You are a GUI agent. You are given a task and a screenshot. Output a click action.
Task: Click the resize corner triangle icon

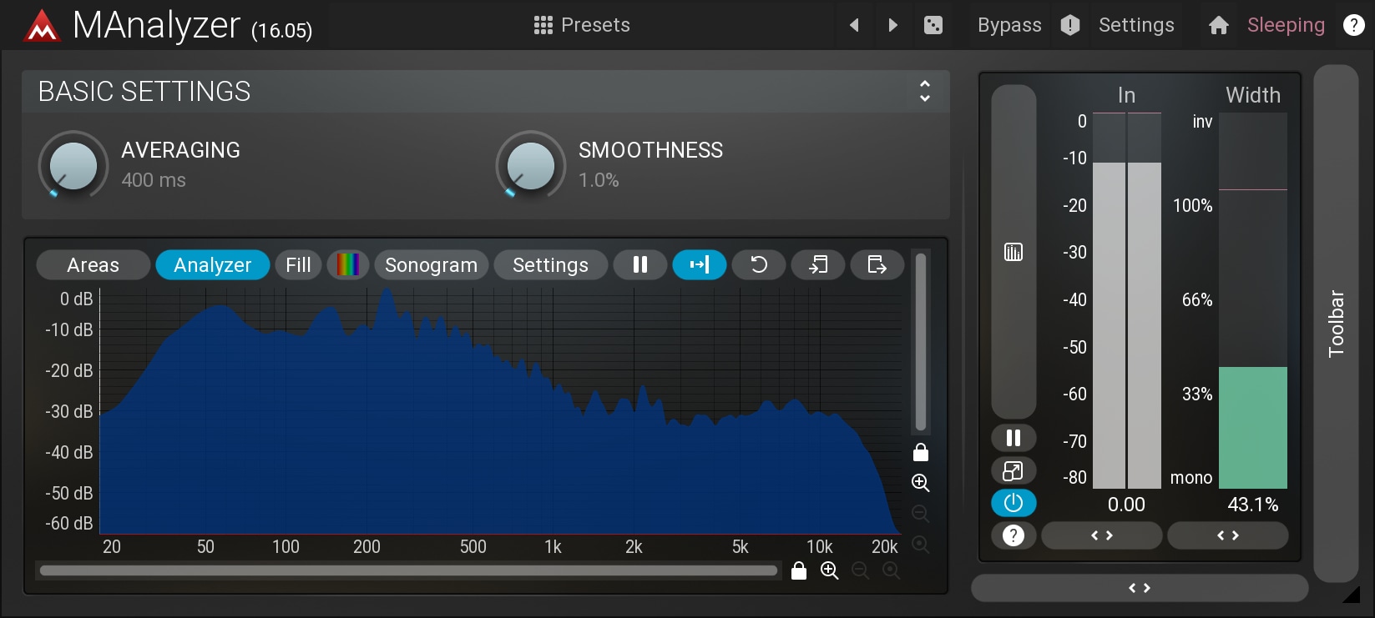click(x=1352, y=593)
